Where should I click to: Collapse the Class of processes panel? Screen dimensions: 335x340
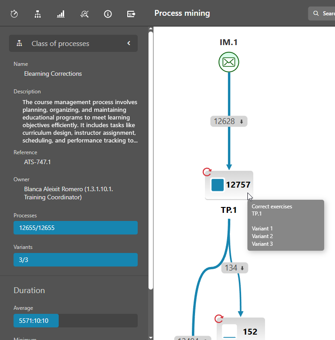point(128,43)
